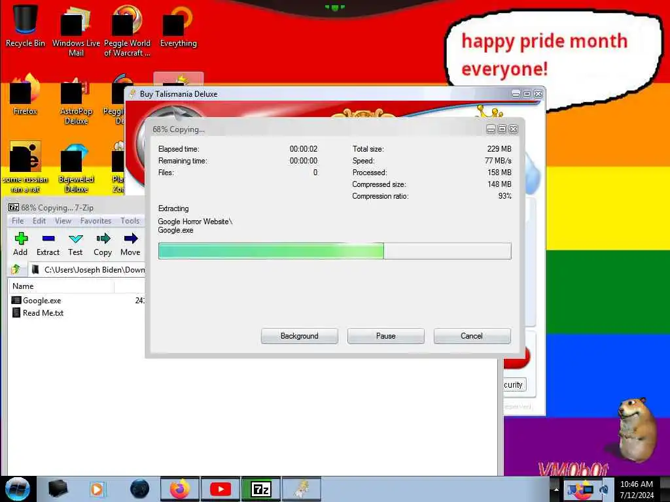Click the 7-Zip taskbar button

tap(261, 489)
